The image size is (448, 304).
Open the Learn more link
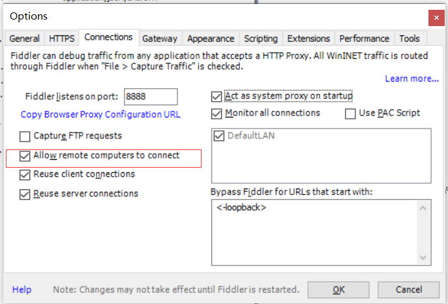pyautogui.click(x=411, y=78)
